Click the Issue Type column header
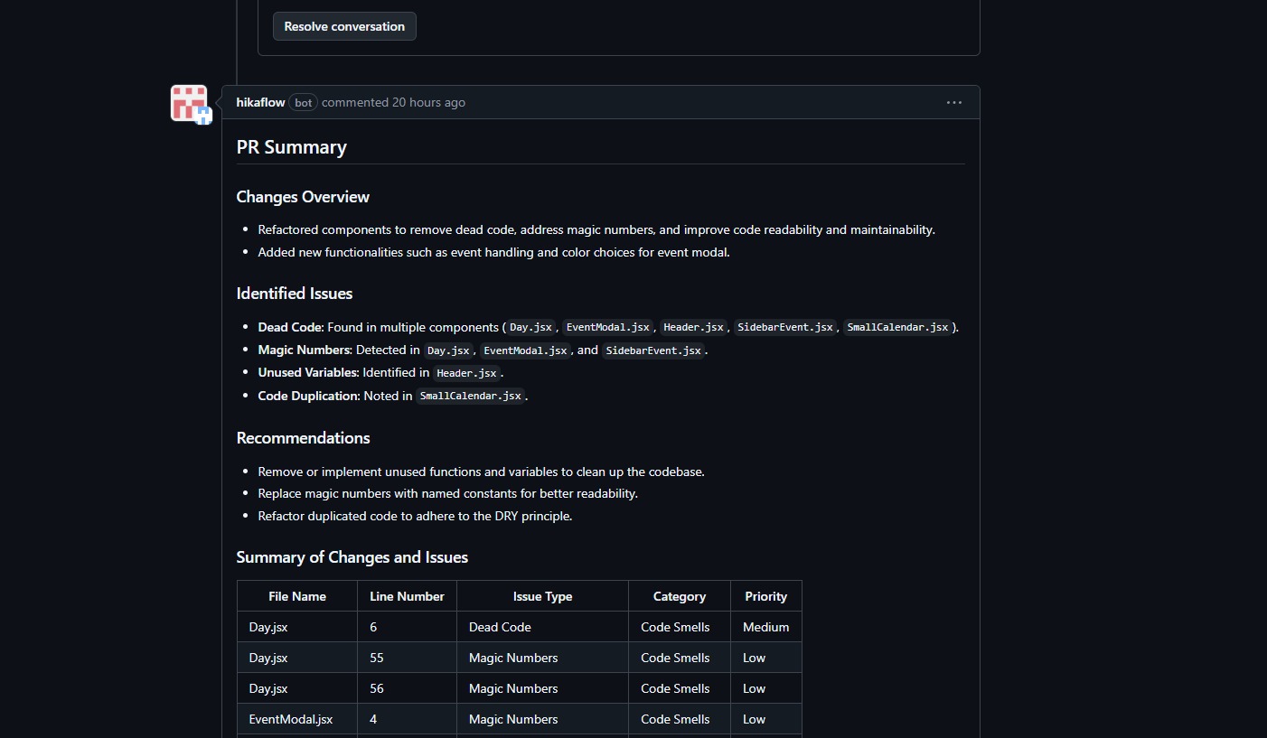The width and height of the screenshot is (1267, 738). [542, 596]
